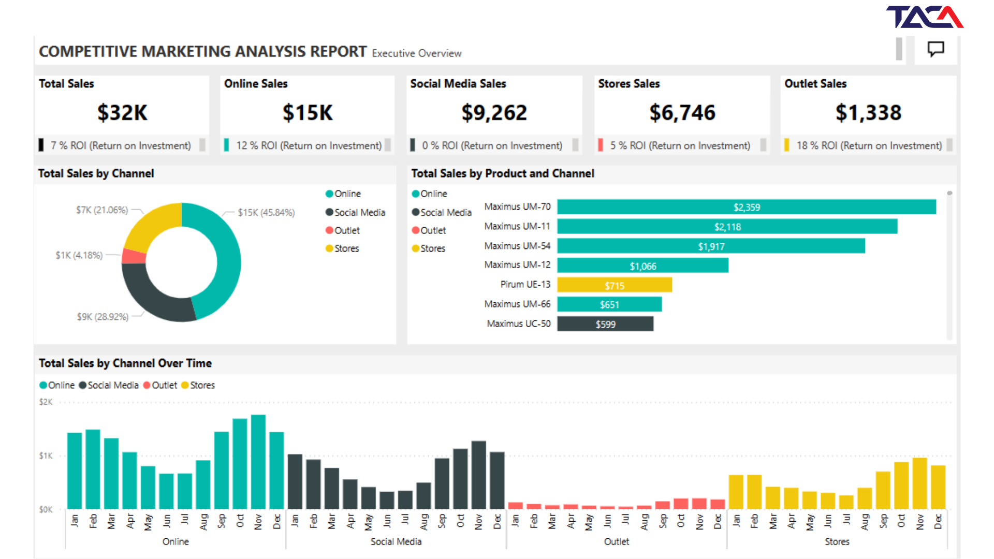The image size is (994, 559).
Task: Select Stores legend in Product and Channel chart
Action: (x=428, y=248)
